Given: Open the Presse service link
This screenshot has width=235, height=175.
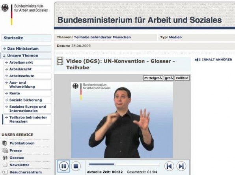Looking at the screenshot, I should pyautogui.click(x=16, y=151).
